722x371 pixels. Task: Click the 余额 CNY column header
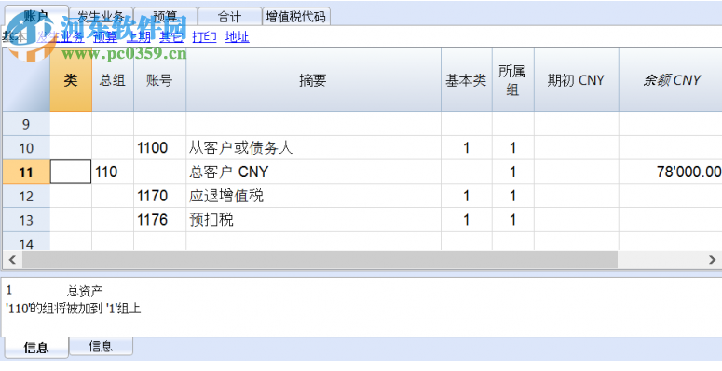(x=671, y=80)
